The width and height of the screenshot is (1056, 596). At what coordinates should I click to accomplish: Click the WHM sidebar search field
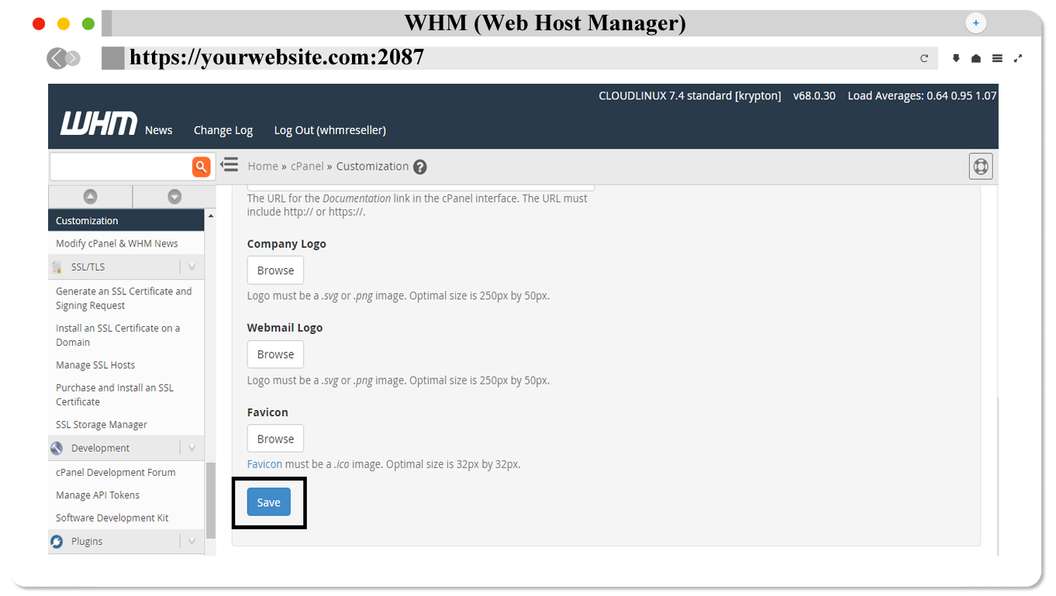(x=120, y=166)
